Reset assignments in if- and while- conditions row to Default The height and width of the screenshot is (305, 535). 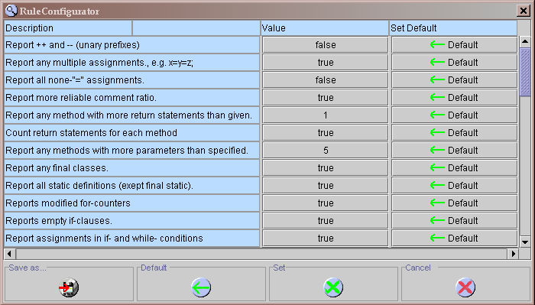point(454,238)
